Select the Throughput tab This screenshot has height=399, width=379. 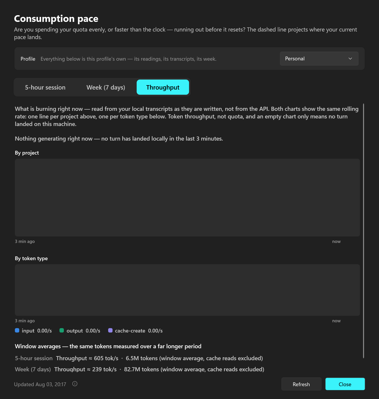[163, 87]
